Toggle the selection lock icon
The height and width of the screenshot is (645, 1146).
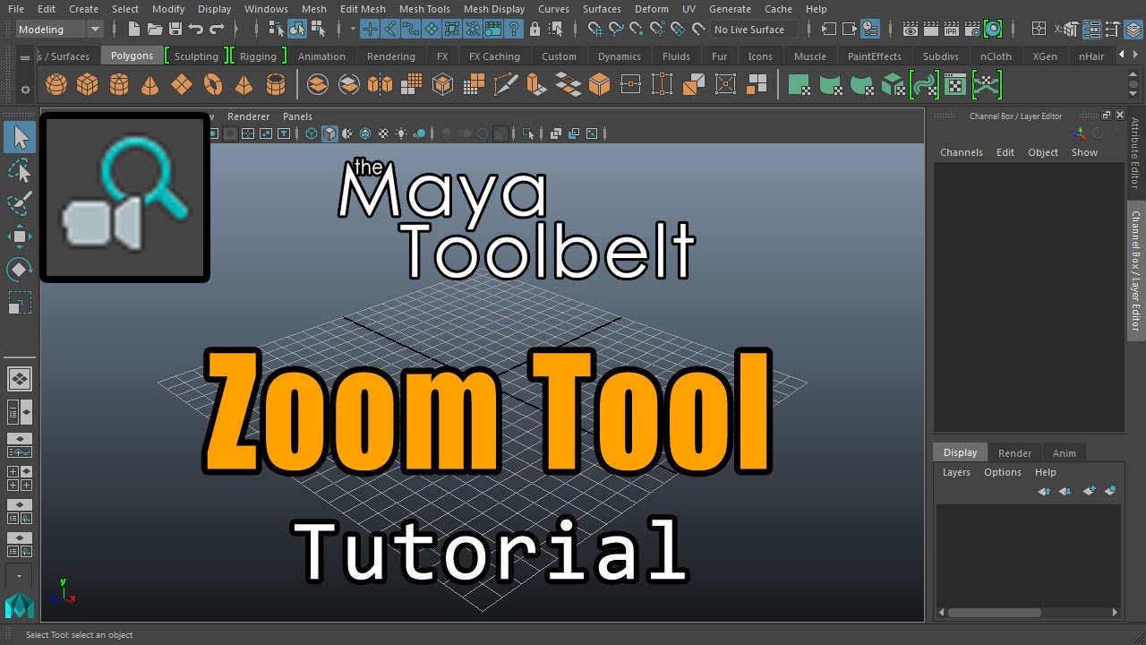(535, 30)
